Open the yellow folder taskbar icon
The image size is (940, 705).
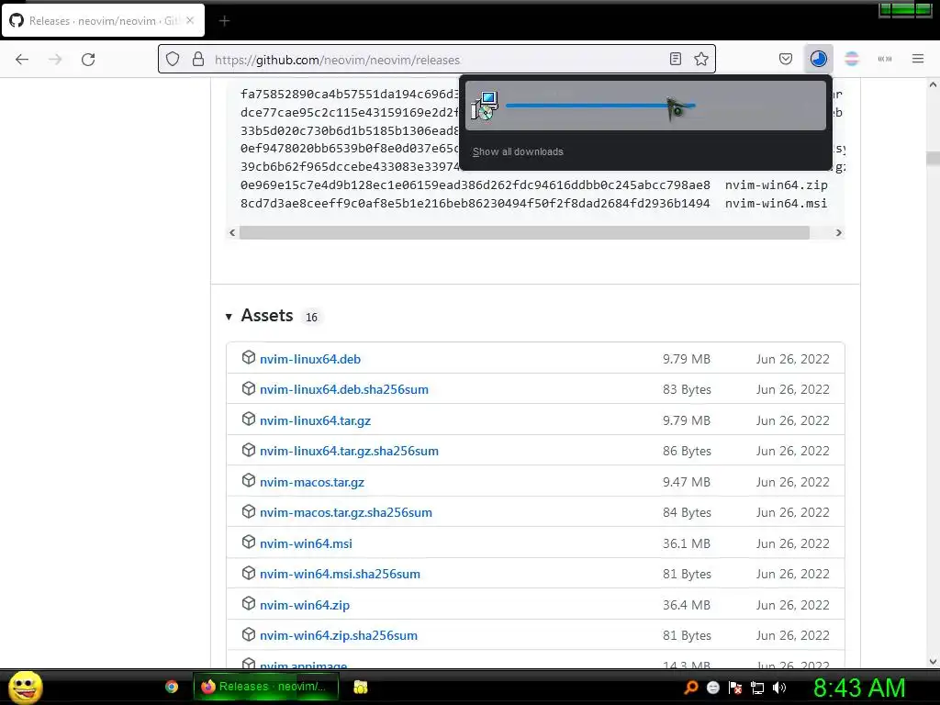click(x=360, y=687)
